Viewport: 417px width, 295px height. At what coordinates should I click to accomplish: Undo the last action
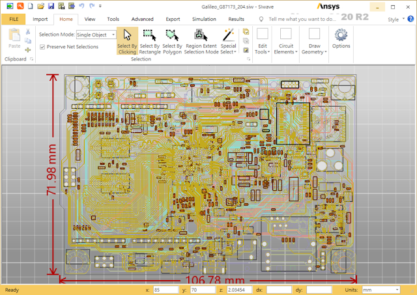[x=81, y=6]
